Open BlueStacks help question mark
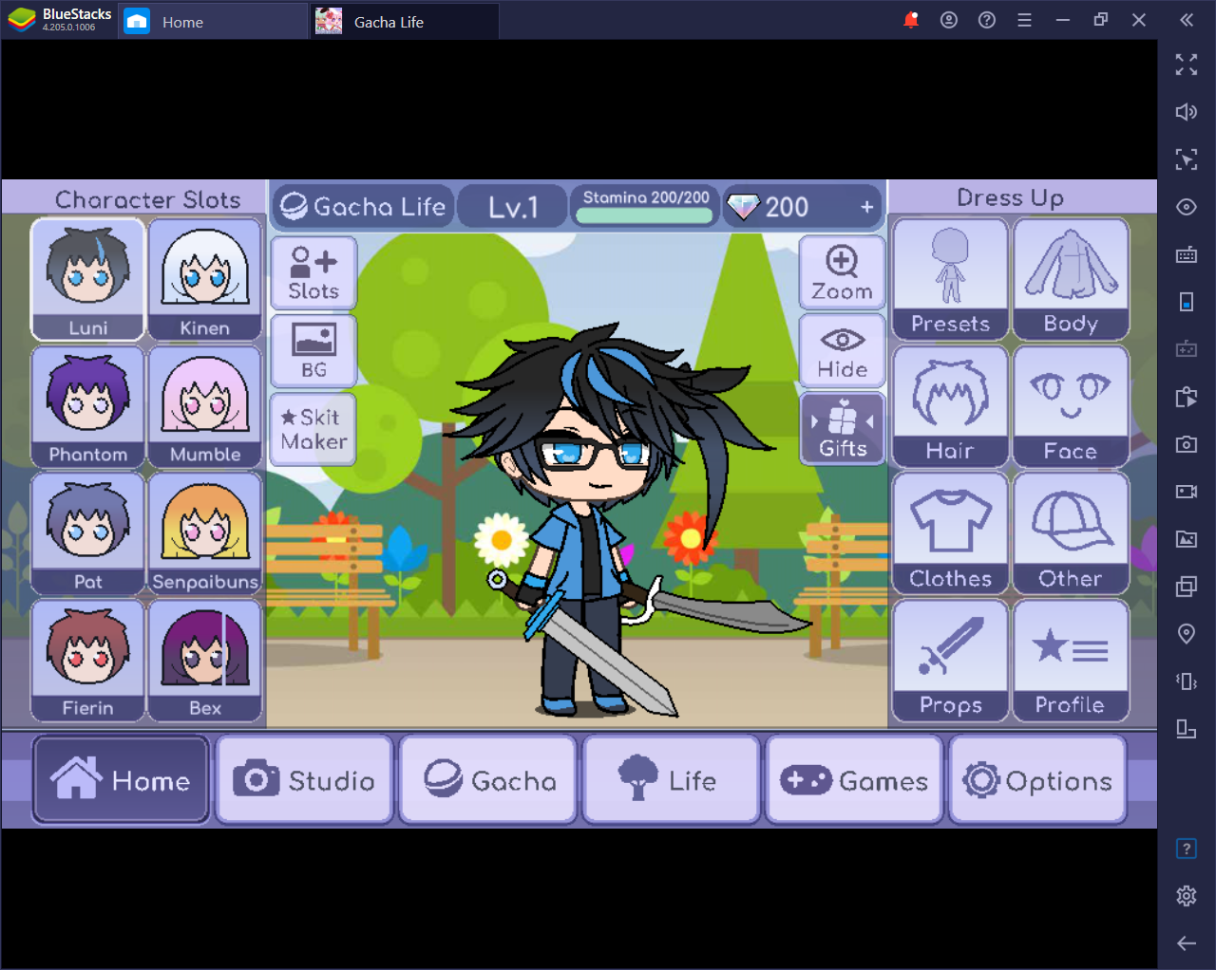 point(987,20)
